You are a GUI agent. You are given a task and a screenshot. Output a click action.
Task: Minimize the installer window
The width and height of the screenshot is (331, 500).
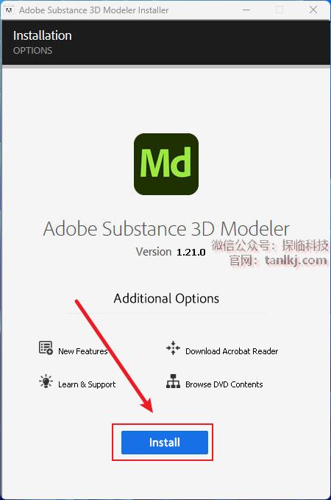246,10
